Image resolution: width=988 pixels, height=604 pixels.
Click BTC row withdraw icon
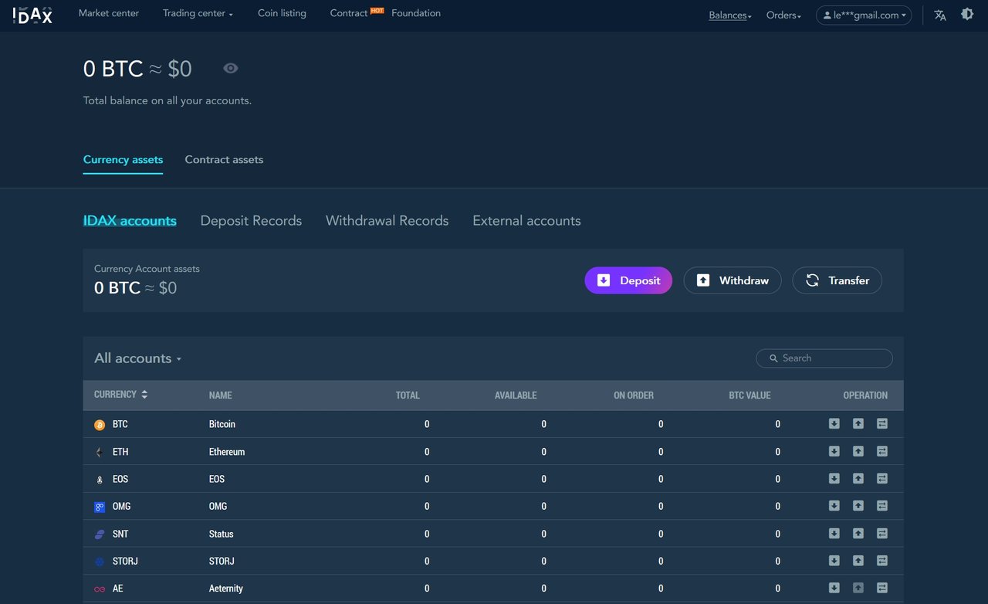(858, 423)
